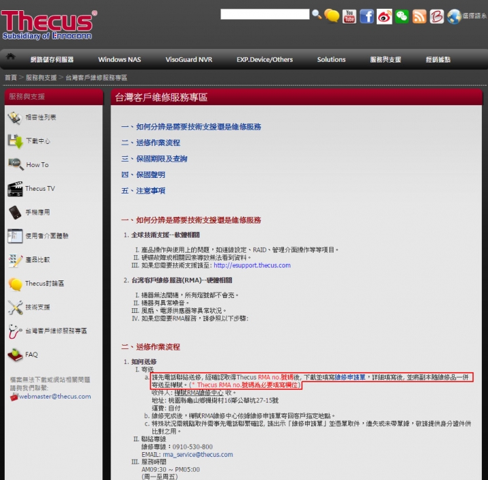Open the Facebook icon

pyautogui.click(x=367, y=16)
